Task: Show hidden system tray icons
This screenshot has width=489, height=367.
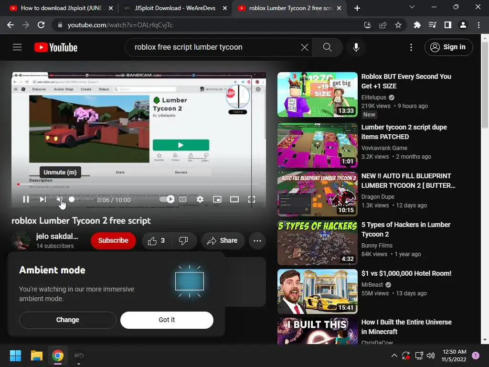Action: [394, 356]
